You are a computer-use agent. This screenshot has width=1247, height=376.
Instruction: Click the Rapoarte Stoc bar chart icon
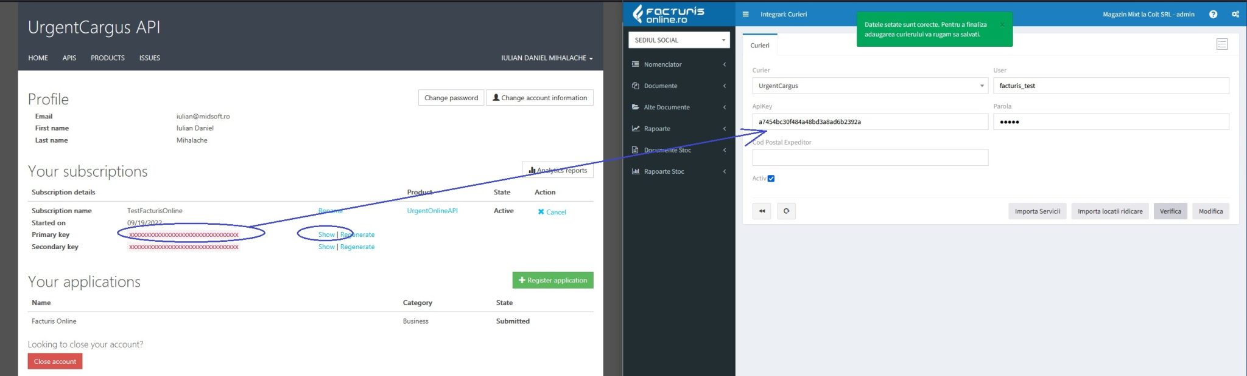point(636,171)
